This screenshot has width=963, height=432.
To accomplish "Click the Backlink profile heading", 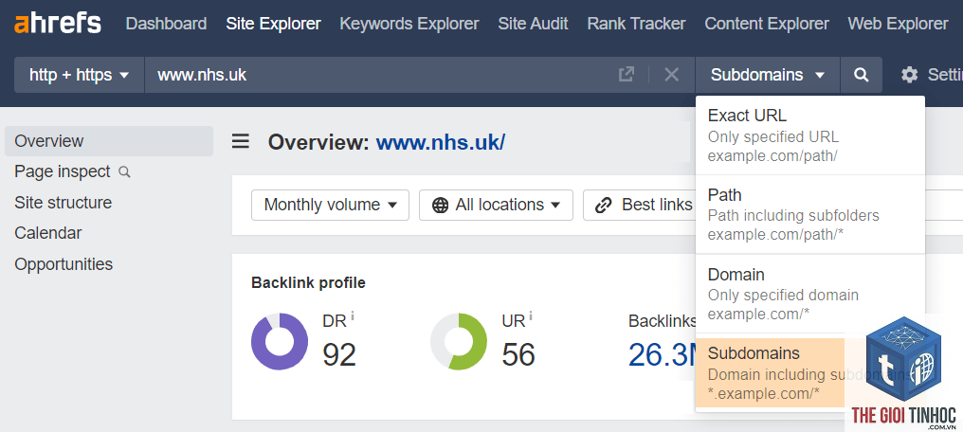I will 308,283.
